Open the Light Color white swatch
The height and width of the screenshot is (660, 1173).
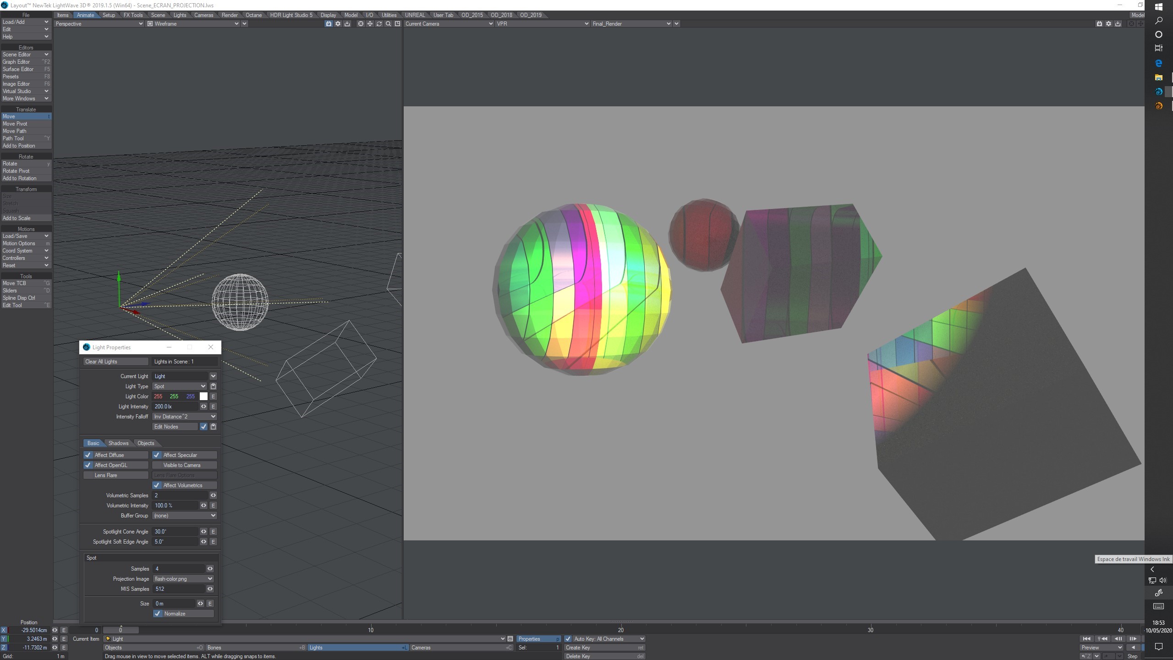[x=203, y=396]
